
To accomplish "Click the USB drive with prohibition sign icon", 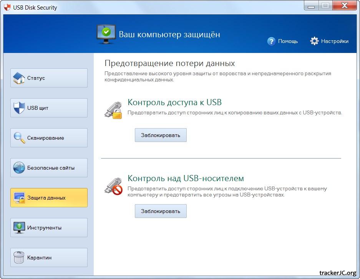I will [x=113, y=186].
